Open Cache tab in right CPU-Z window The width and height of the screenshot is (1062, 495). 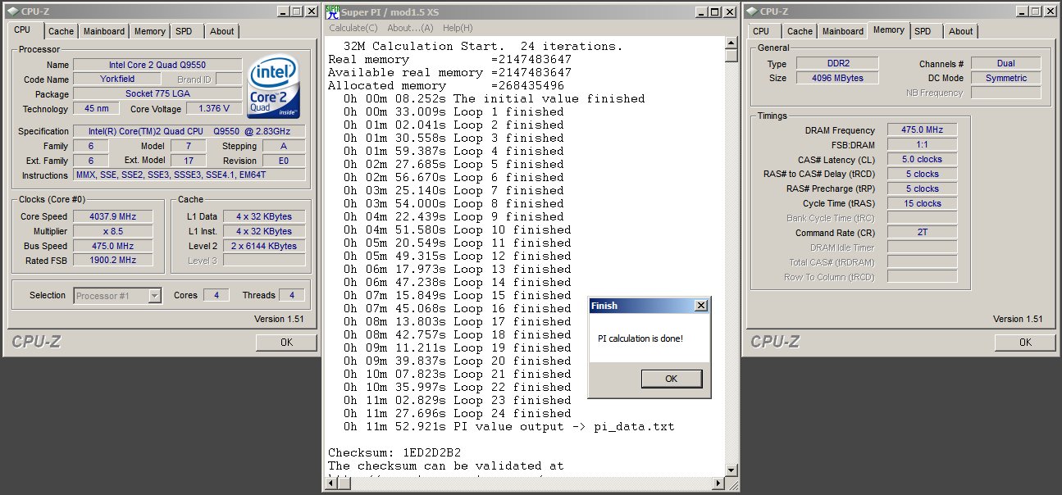800,31
